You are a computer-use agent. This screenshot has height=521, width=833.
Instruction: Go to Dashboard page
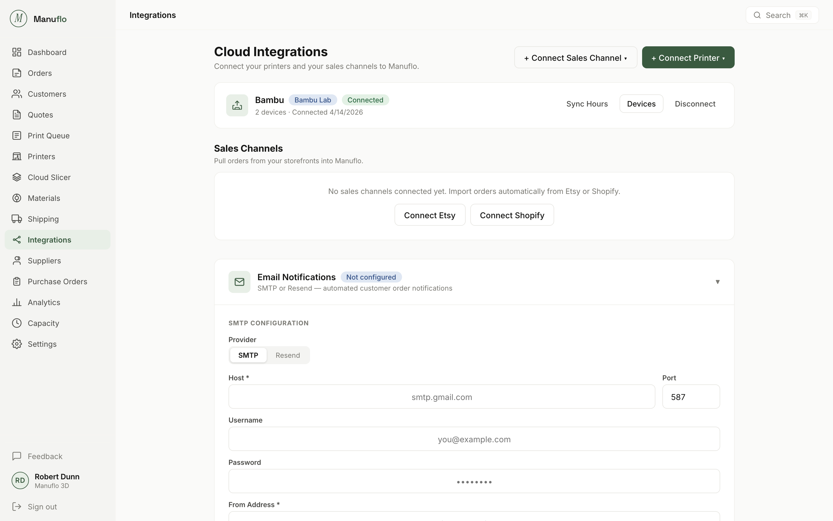(x=58, y=52)
